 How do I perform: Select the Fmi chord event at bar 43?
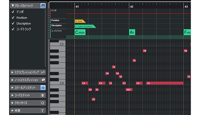pyautogui.click(x=187, y=32)
